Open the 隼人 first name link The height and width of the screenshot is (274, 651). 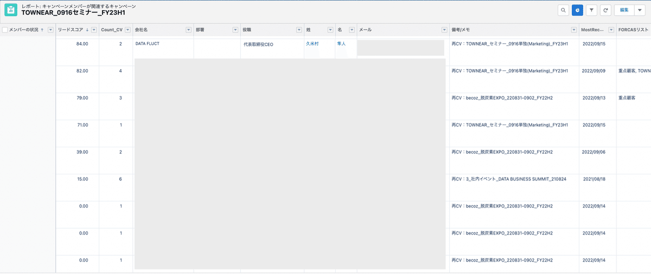(341, 43)
